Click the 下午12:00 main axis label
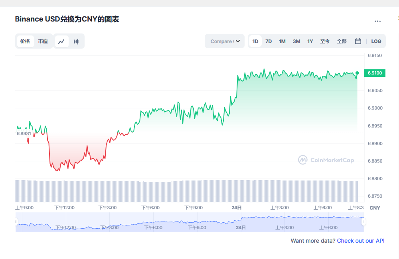 [x=64, y=208]
